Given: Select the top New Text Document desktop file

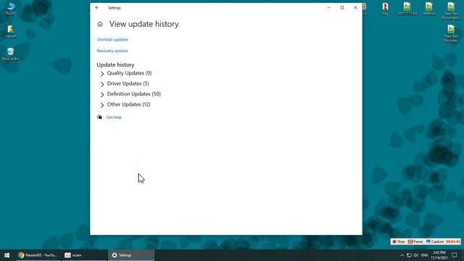Looking at the screenshot, I should (451, 11).
